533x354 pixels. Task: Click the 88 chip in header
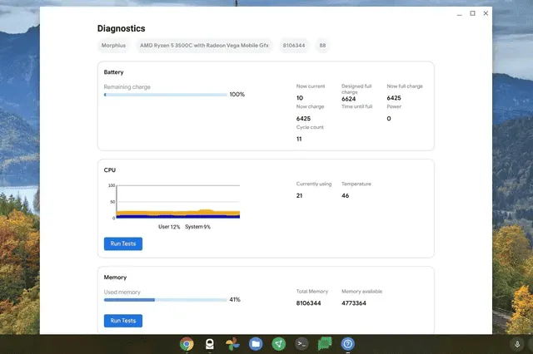(322, 46)
